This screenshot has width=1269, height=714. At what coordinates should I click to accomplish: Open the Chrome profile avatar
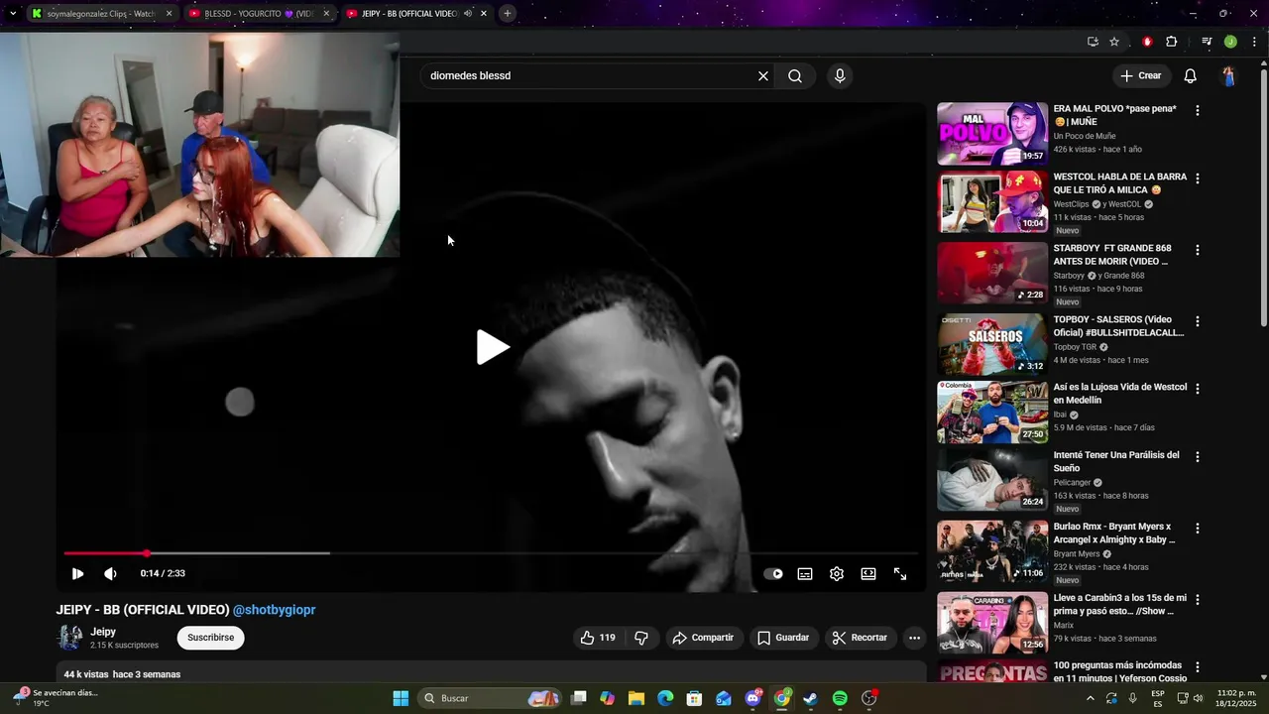(x=1230, y=42)
